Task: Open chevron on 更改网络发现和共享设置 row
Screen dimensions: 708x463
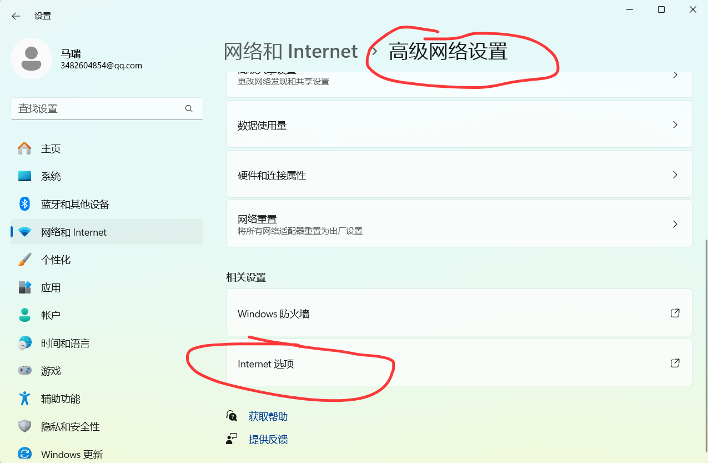Action: coord(675,75)
